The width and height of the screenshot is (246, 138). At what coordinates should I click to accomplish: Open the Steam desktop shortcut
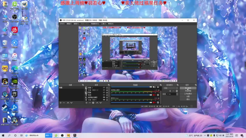5,109
